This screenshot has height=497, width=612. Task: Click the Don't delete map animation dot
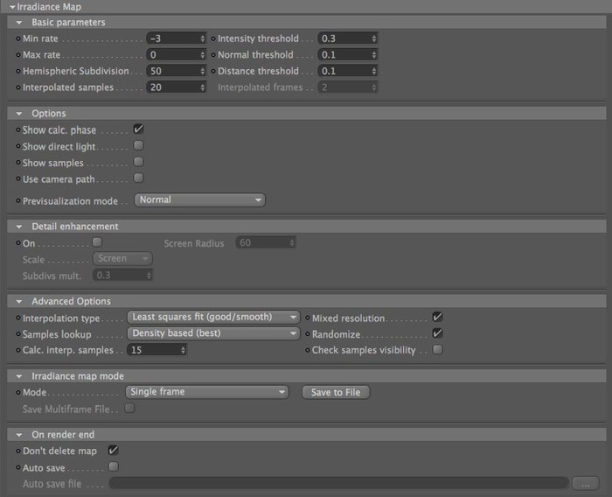pyautogui.click(x=18, y=451)
